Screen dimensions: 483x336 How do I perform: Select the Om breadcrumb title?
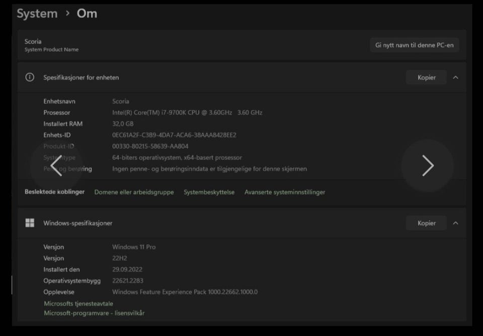click(87, 14)
